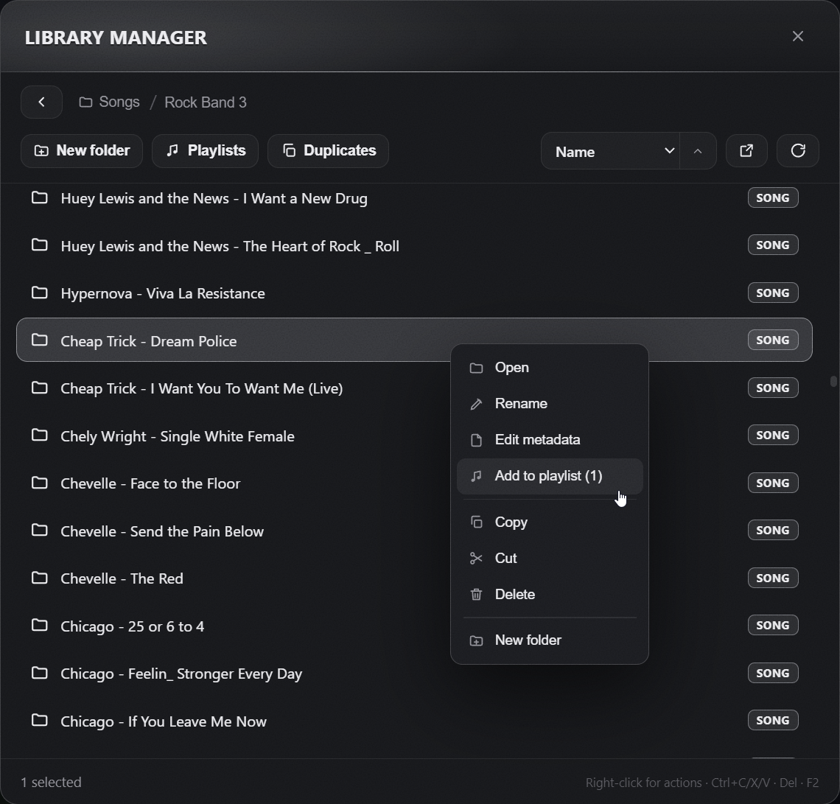The width and height of the screenshot is (840, 804).
Task: Choose Open from the context menu
Action: tap(550, 368)
